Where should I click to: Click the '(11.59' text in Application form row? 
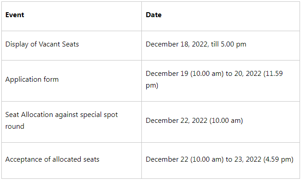pyautogui.click(x=273, y=74)
